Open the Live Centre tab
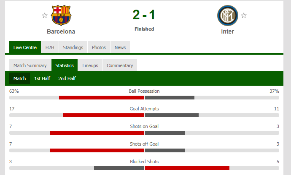Viewport: 291px width, 175px height. coord(25,47)
